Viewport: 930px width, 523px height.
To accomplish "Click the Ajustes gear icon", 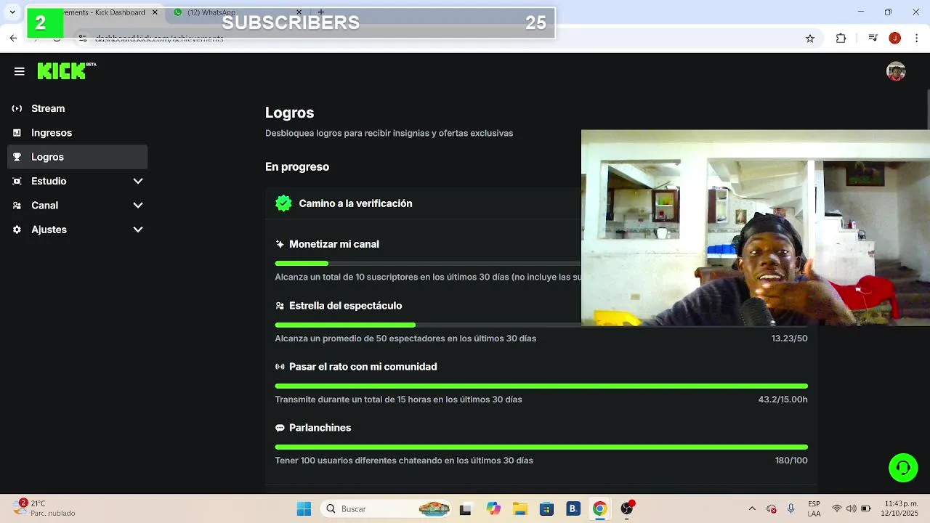I will pyautogui.click(x=17, y=230).
